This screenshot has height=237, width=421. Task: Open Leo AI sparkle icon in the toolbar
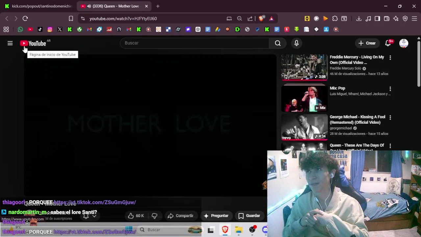pos(396,19)
